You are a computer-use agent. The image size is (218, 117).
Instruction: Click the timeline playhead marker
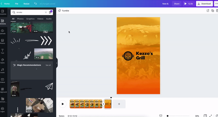click(111, 98)
